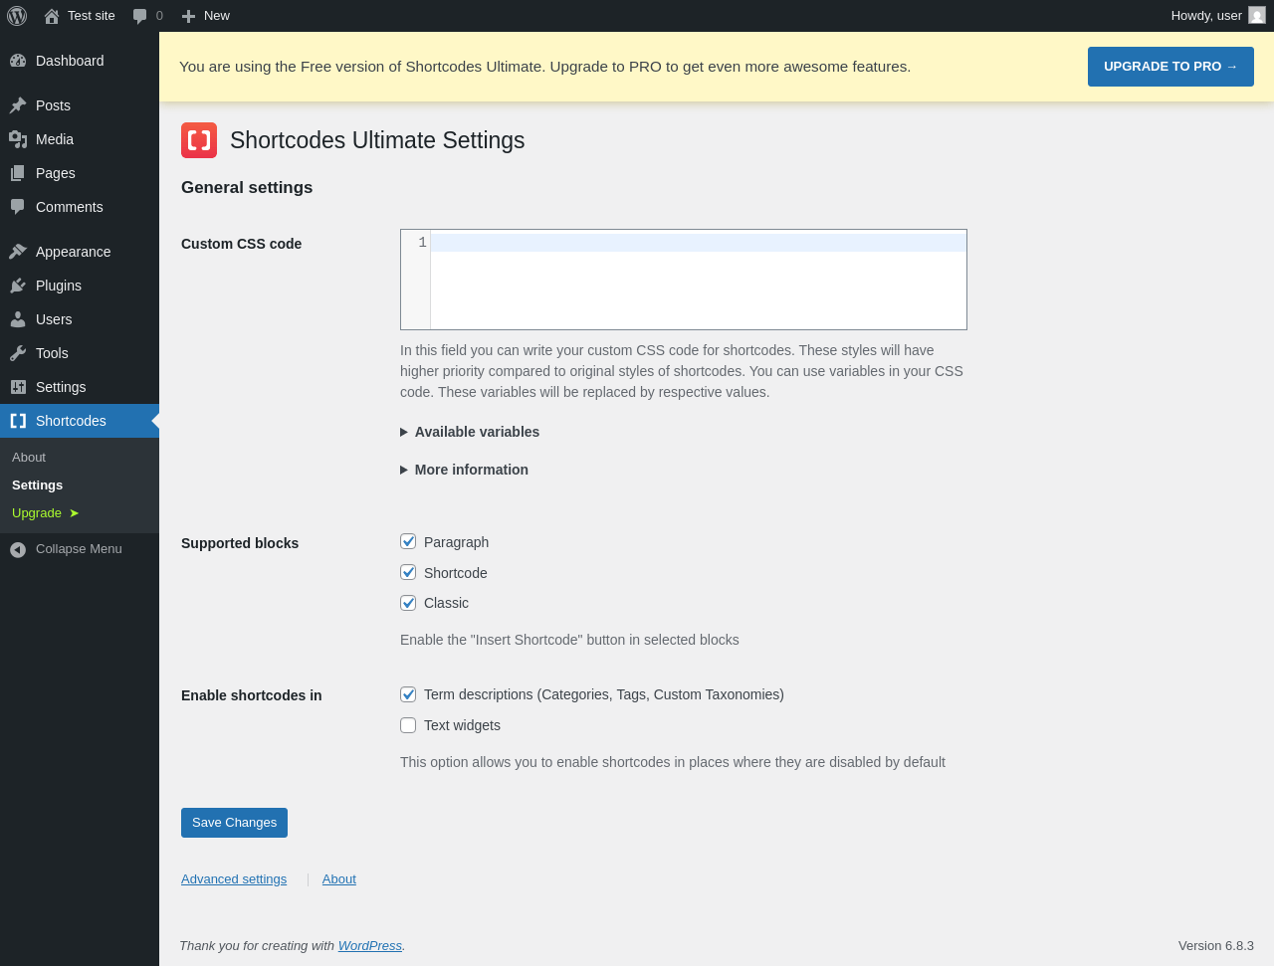Open the About submenu under Shortcodes
The height and width of the screenshot is (966, 1274).
click(x=29, y=458)
